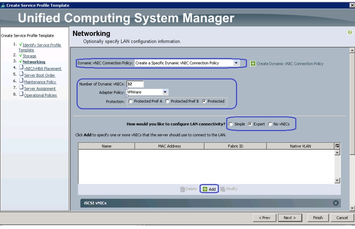
Task: Select the Protected Pref B radio button
Action: [167, 101]
